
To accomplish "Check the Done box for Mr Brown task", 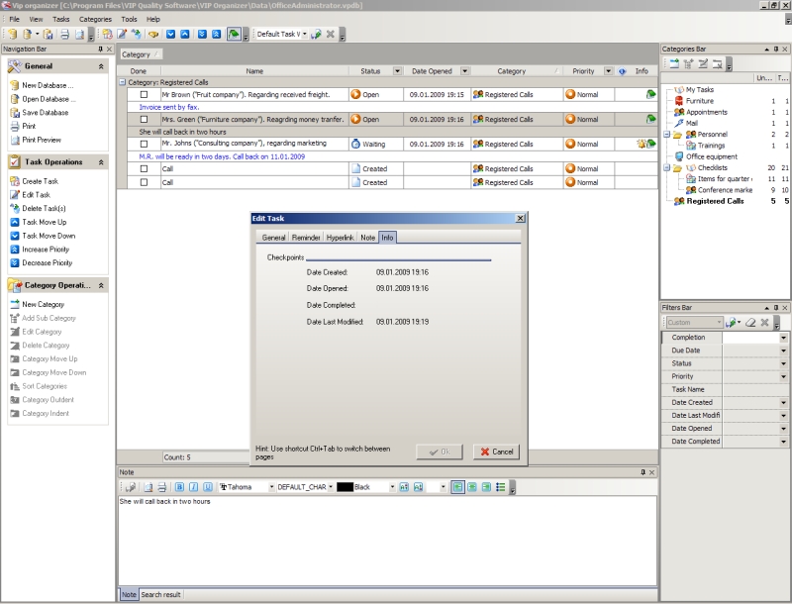I will pos(144,94).
